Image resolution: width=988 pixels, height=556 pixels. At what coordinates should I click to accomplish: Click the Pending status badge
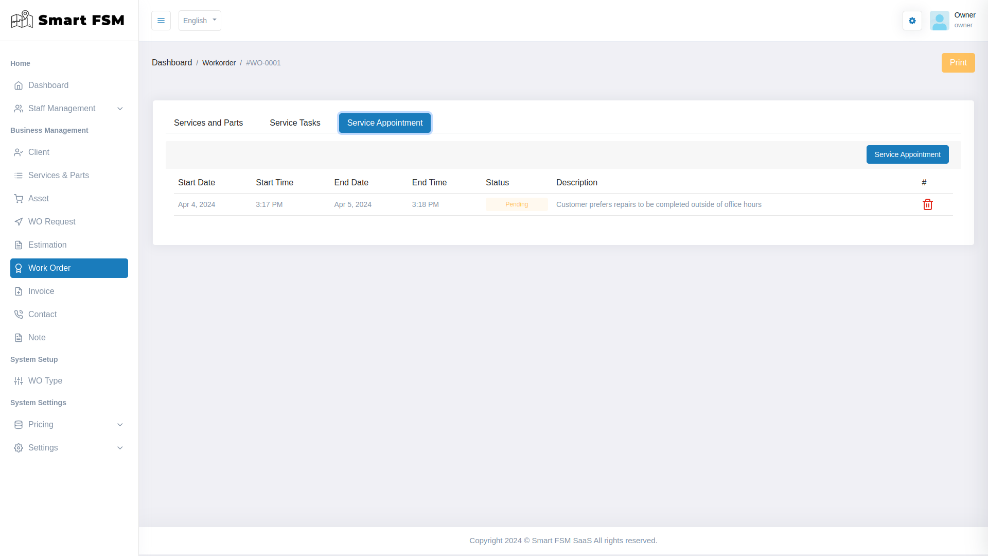click(x=516, y=204)
